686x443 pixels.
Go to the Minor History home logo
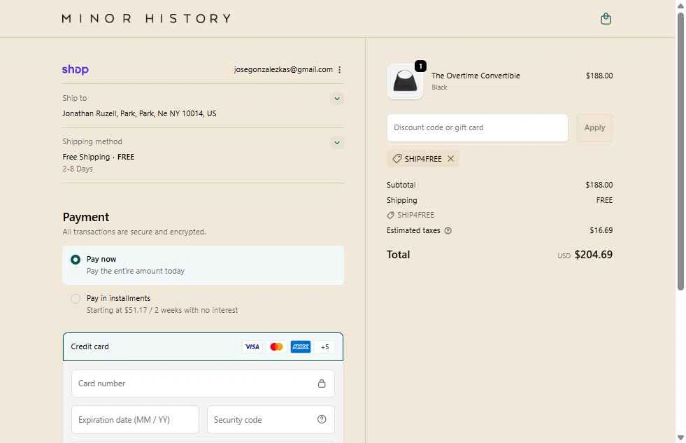tap(147, 18)
